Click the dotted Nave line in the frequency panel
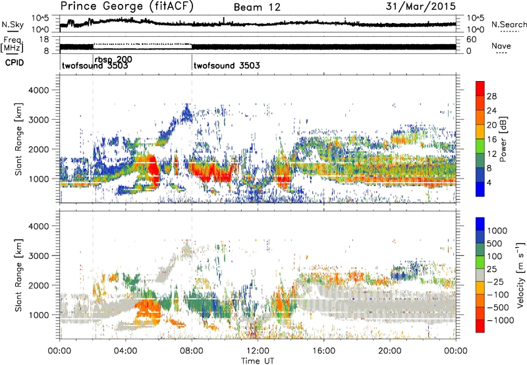The image size is (527, 365). 142,44
